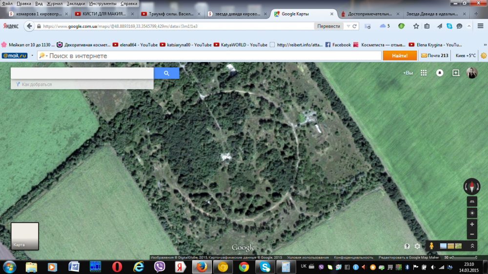Open a new browser tab
This screenshot has width=488, height=274.
(x=476, y=14)
